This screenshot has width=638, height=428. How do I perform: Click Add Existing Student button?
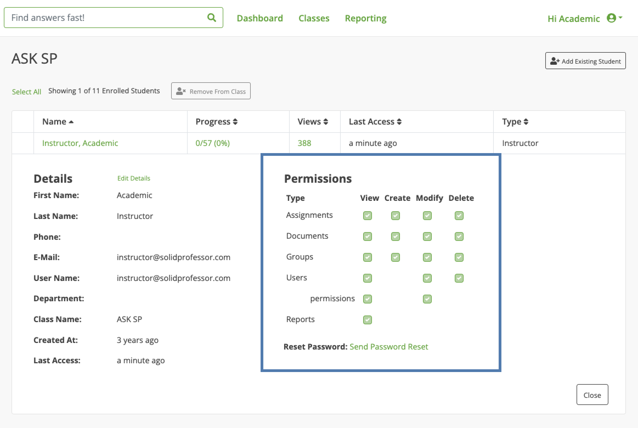click(x=585, y=61)
